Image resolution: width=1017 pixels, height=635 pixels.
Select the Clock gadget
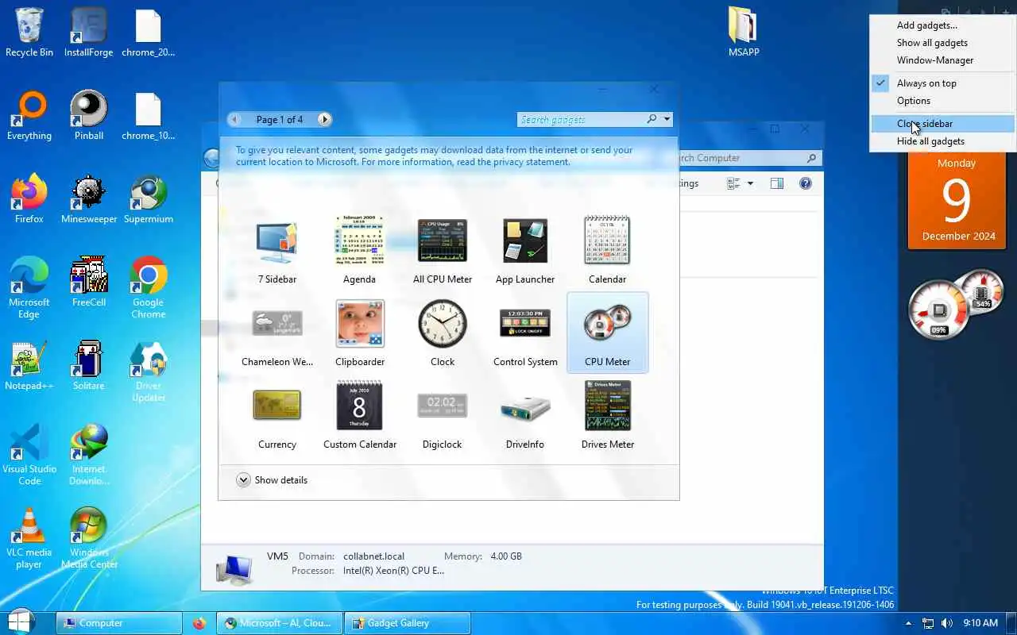[x=443, y=333]
